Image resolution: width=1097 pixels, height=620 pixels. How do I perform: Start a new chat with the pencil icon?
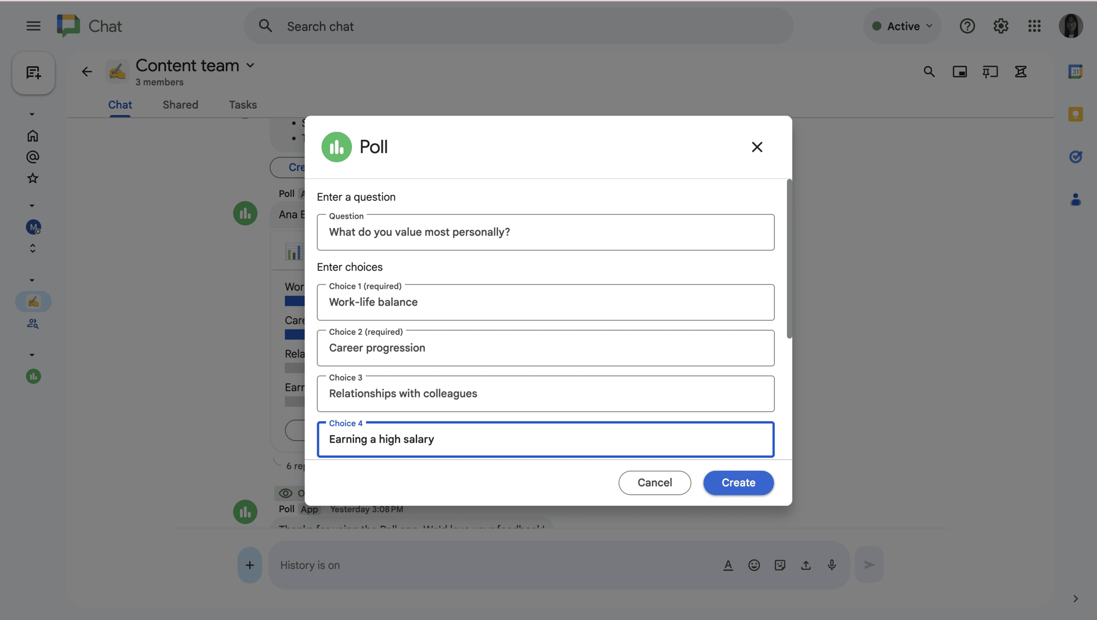pos(33,73)
